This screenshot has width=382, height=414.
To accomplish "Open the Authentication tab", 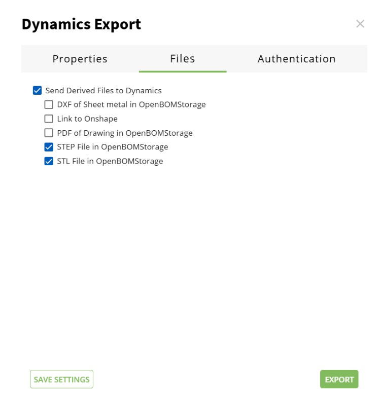I will [x=296, y=59].
